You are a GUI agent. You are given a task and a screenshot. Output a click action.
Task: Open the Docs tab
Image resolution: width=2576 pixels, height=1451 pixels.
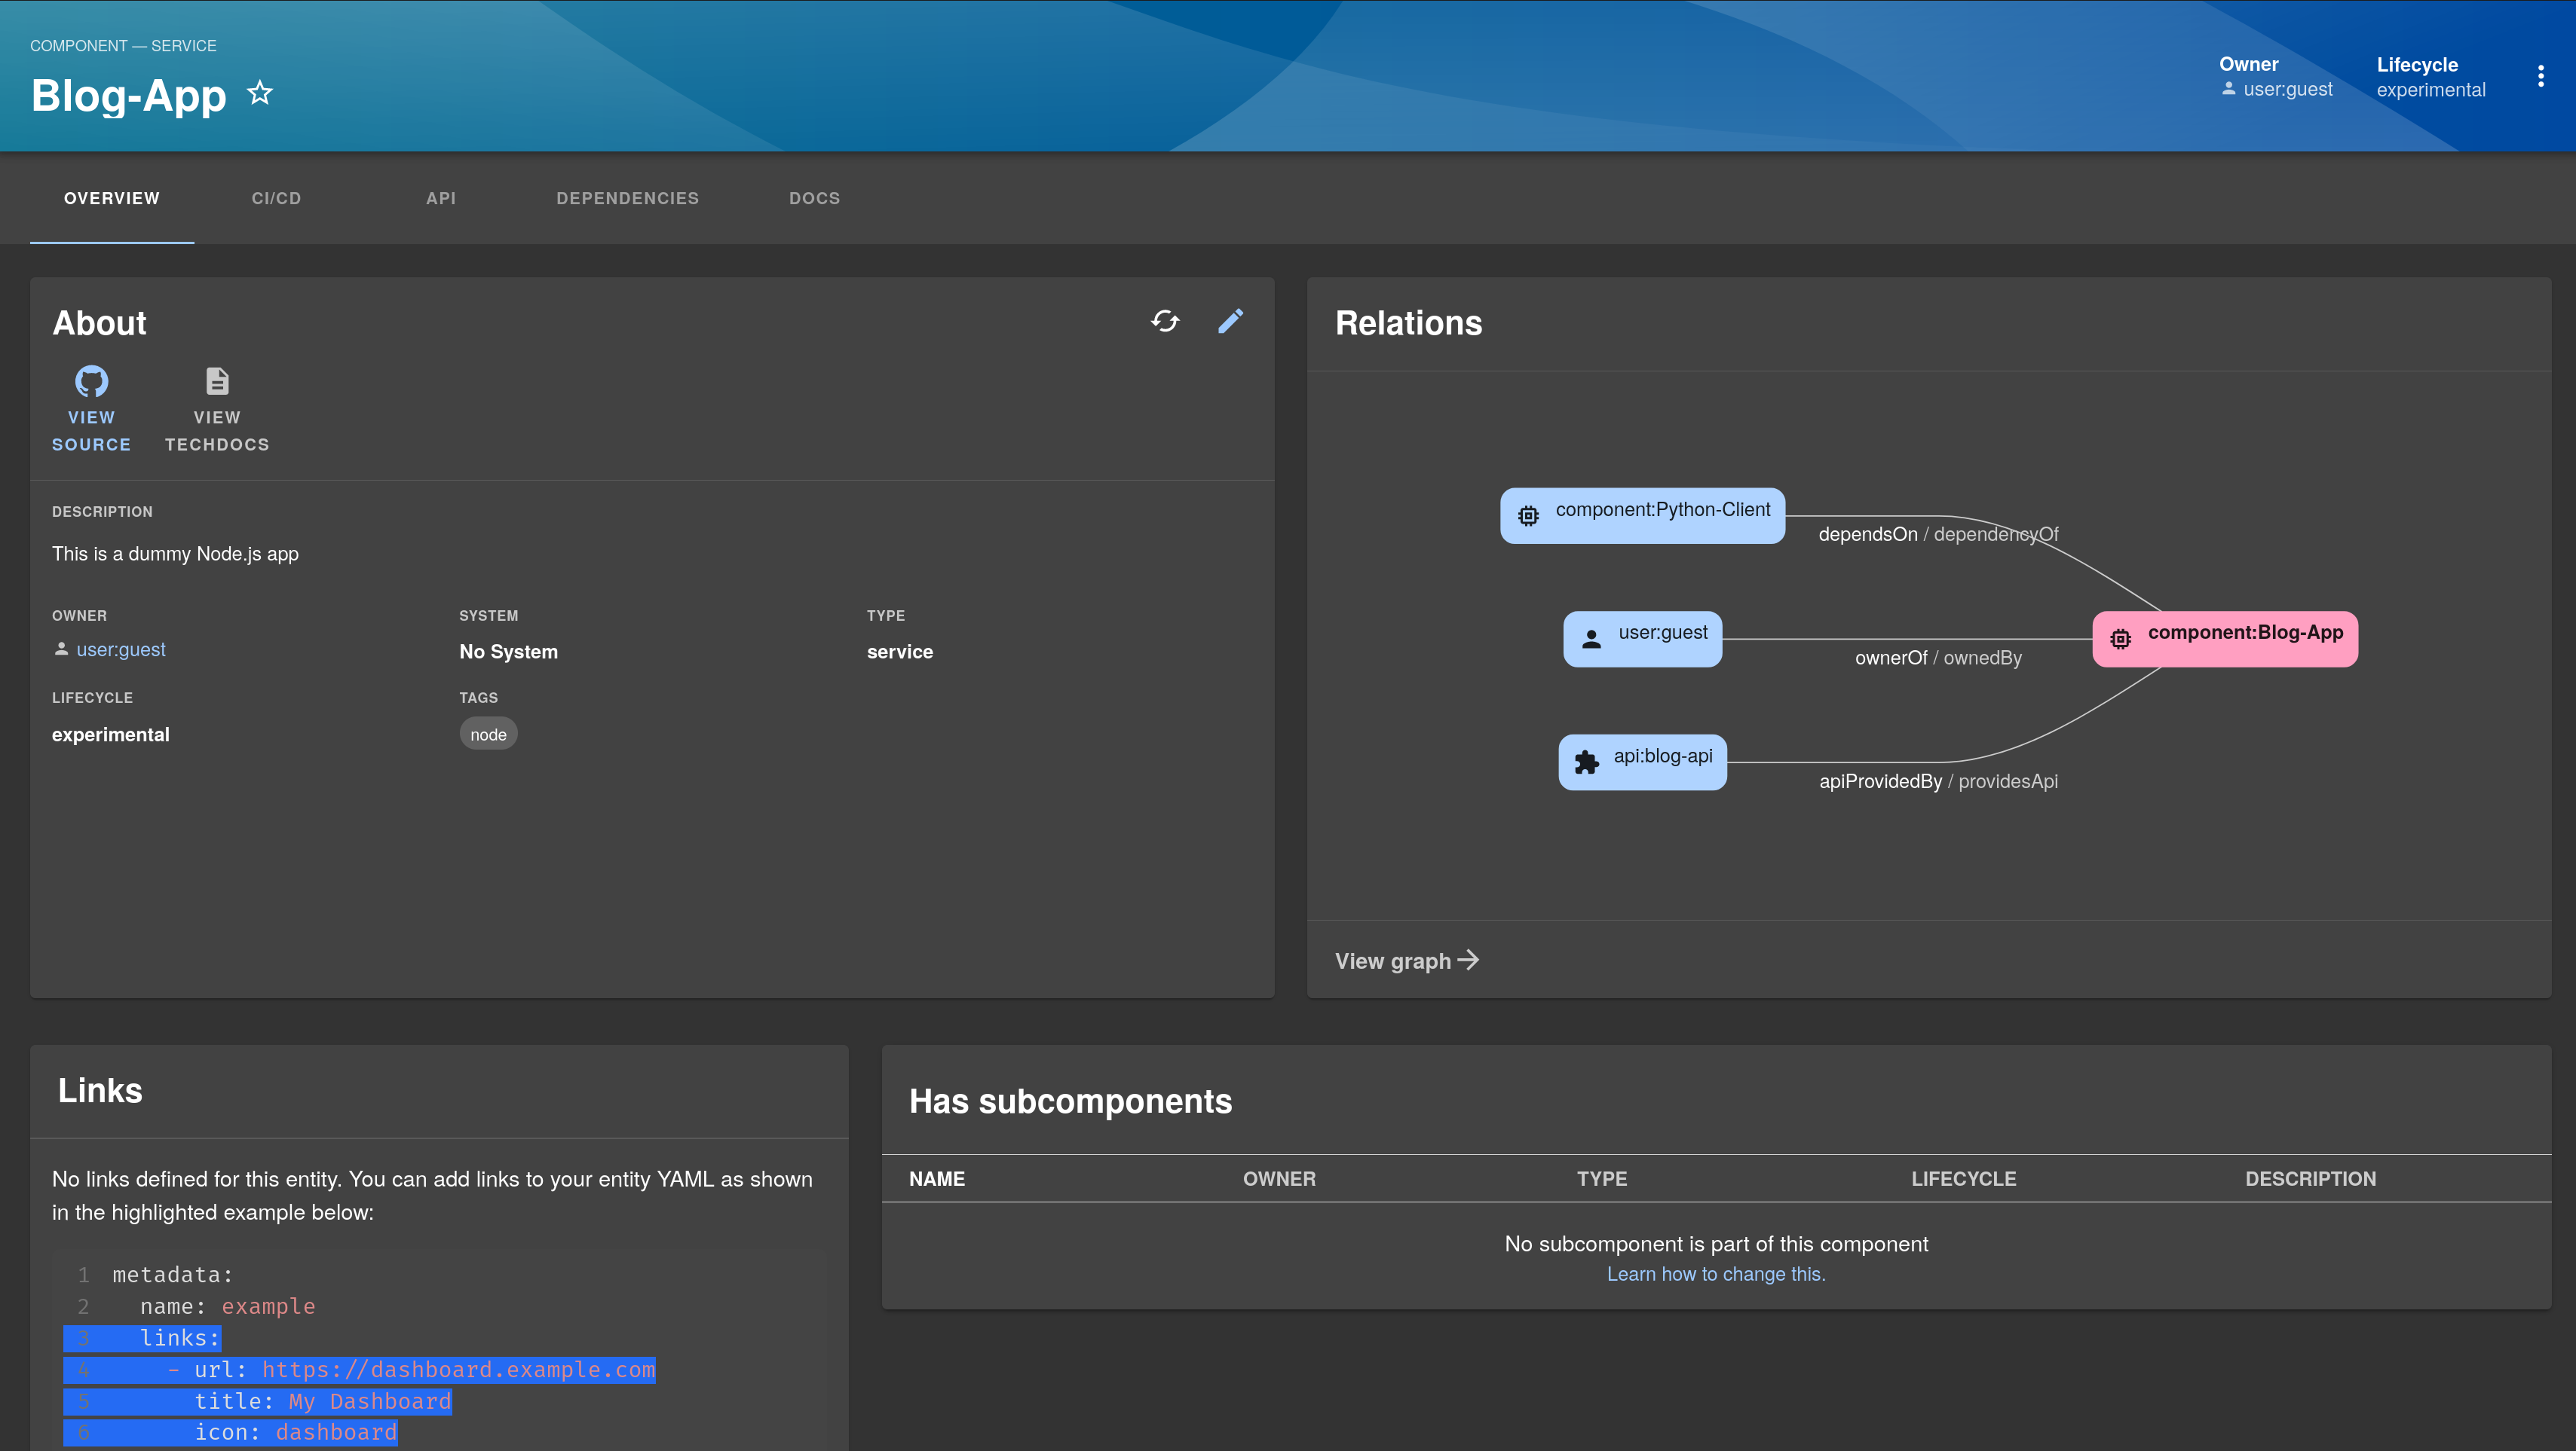(814, 198)
